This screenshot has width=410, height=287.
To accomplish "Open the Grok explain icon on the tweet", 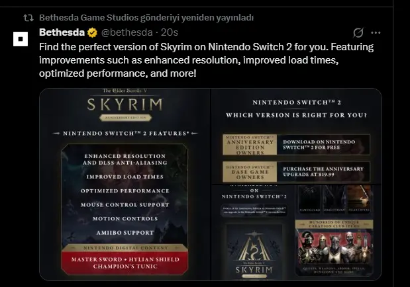I will click(358, 32).
